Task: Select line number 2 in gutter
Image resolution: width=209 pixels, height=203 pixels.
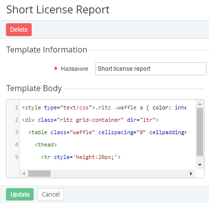Action: click(x=16, y=120)
